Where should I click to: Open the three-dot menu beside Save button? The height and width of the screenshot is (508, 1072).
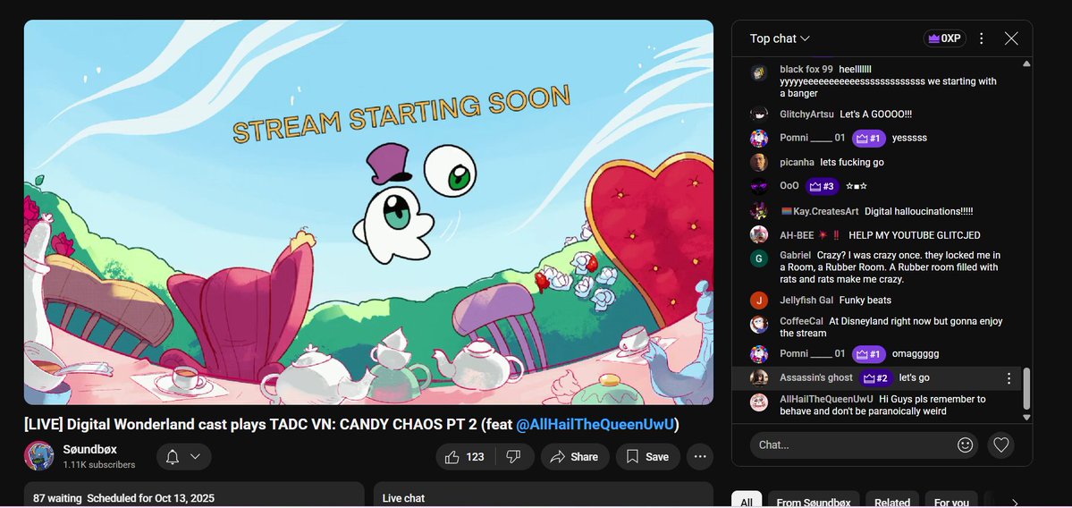[x=699, y=457]
